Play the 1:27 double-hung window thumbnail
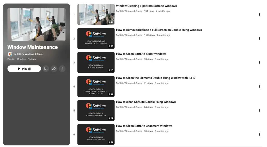 [96, 111]
